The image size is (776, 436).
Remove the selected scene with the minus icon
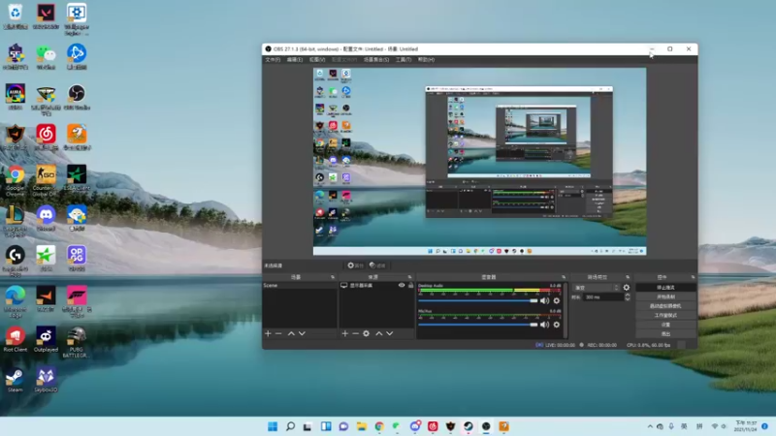coord(278,333)
